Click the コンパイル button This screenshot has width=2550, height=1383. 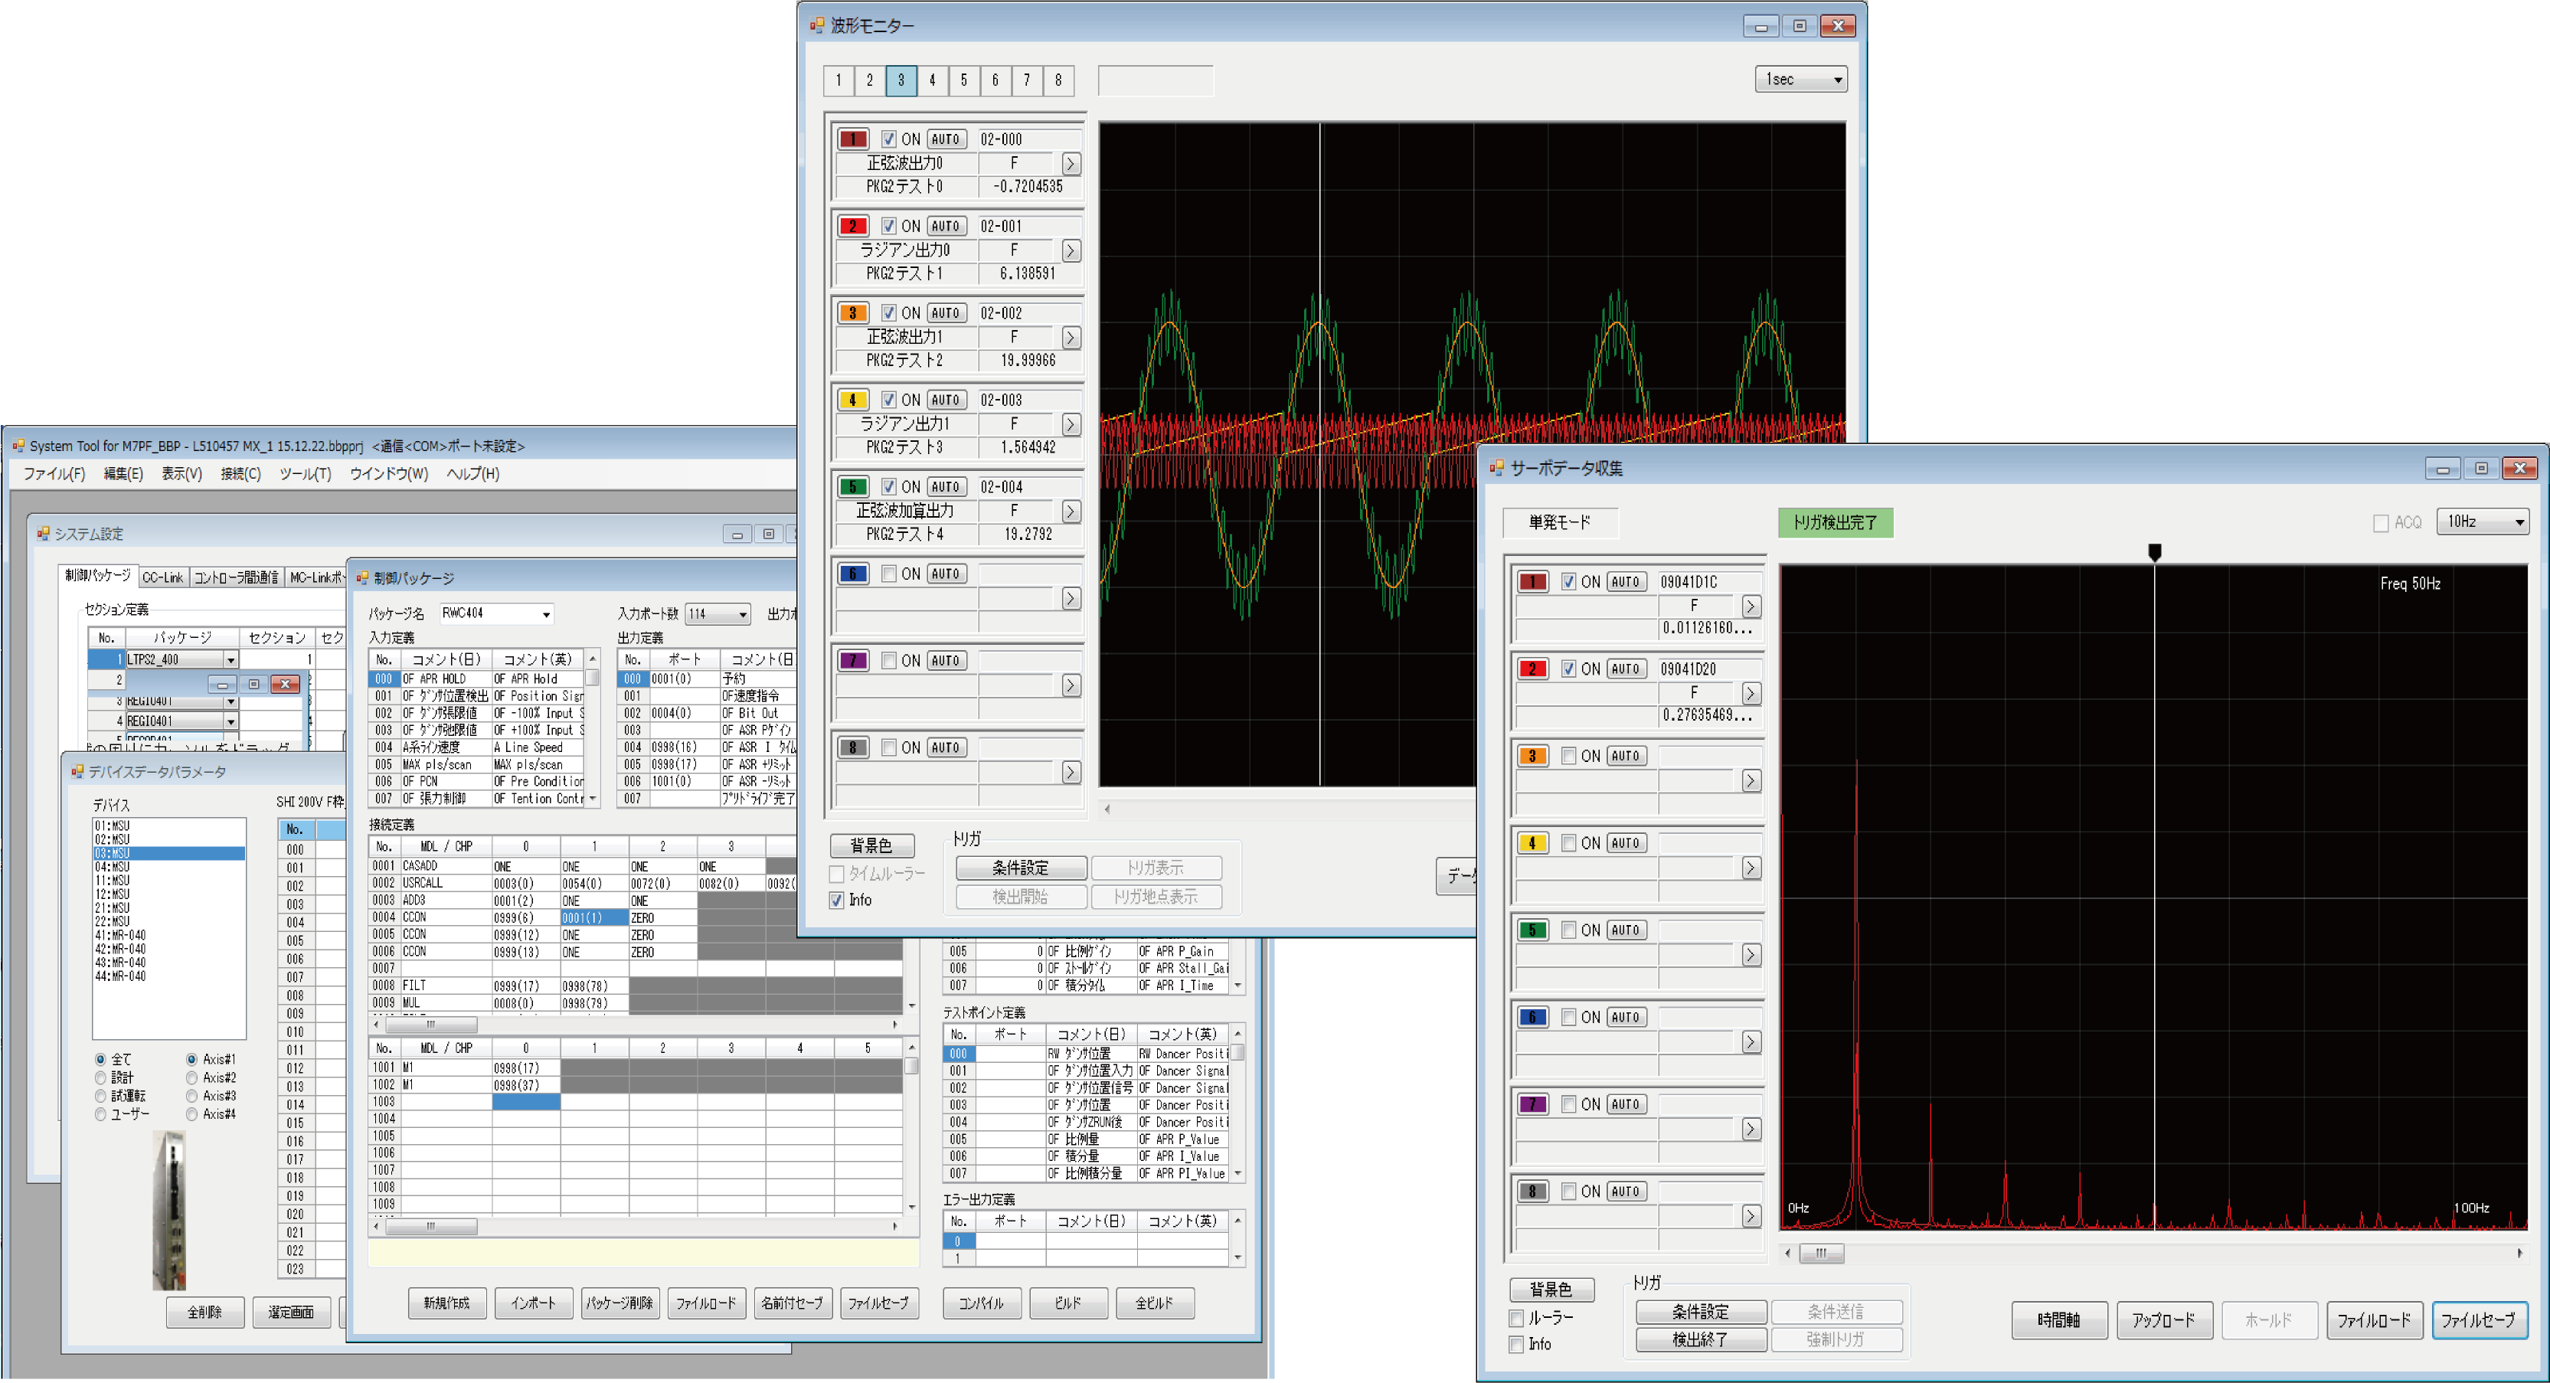click(x=980, y=1303)
